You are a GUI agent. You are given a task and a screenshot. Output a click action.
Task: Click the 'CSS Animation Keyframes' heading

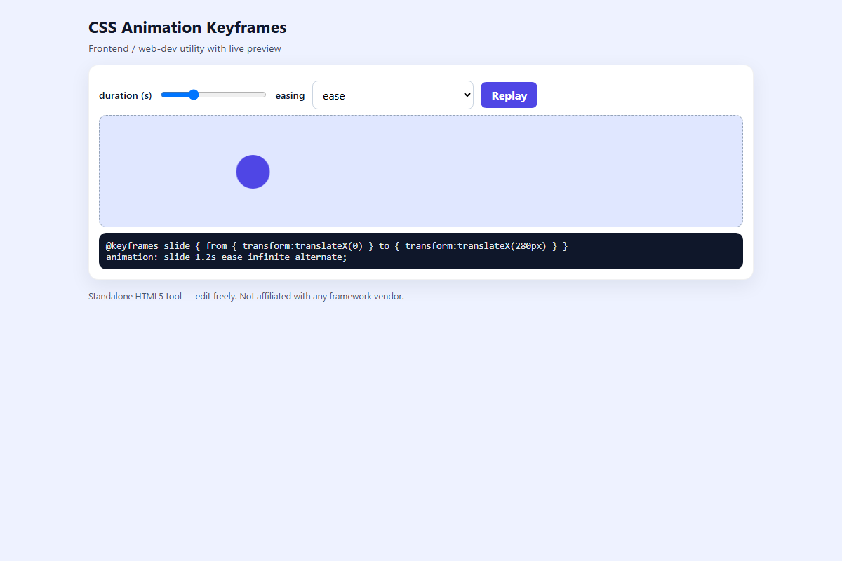[x=187, y=28]
